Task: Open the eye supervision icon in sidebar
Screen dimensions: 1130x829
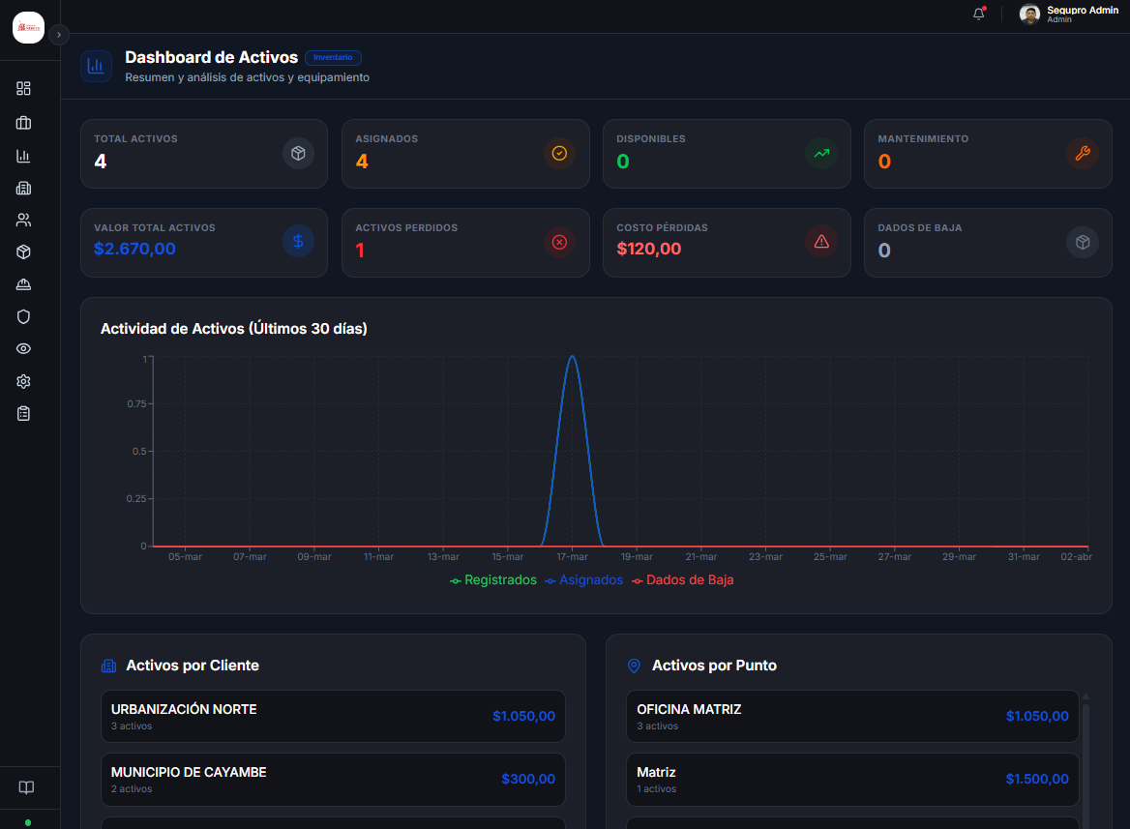Action: [23, 348]
